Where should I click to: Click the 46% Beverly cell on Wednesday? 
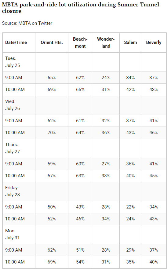(154, 133)
